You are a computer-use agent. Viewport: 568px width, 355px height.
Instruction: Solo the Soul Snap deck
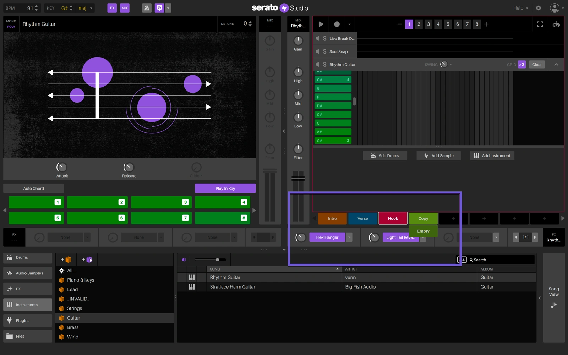(324, 51)
